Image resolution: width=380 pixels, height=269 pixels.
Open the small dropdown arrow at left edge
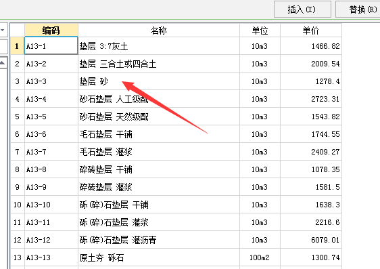click(x=3, y=30)
